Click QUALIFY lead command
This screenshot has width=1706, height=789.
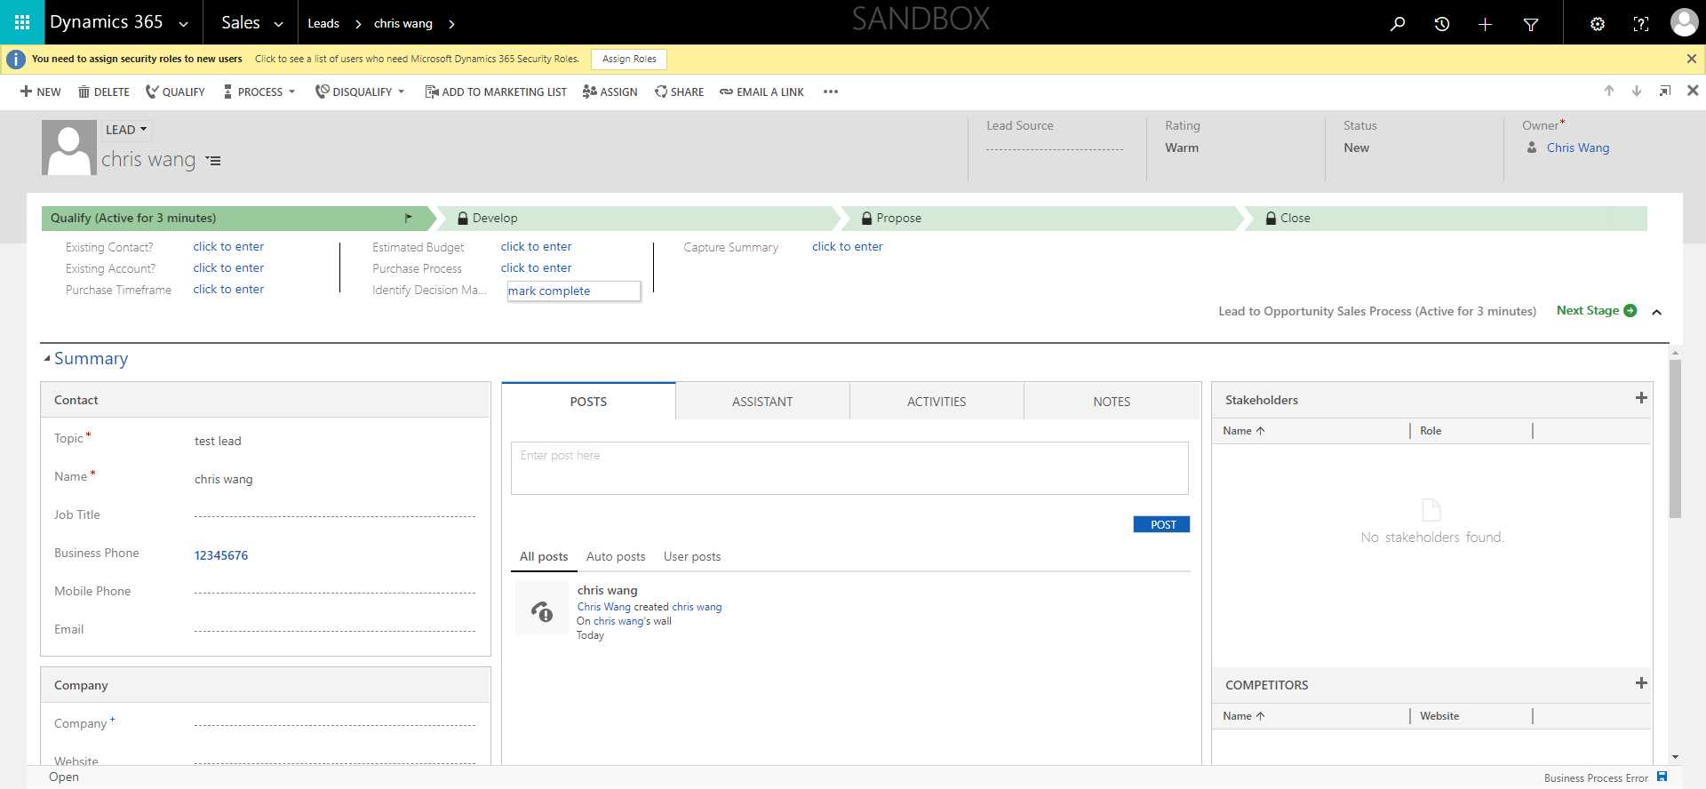coord(175,92)
